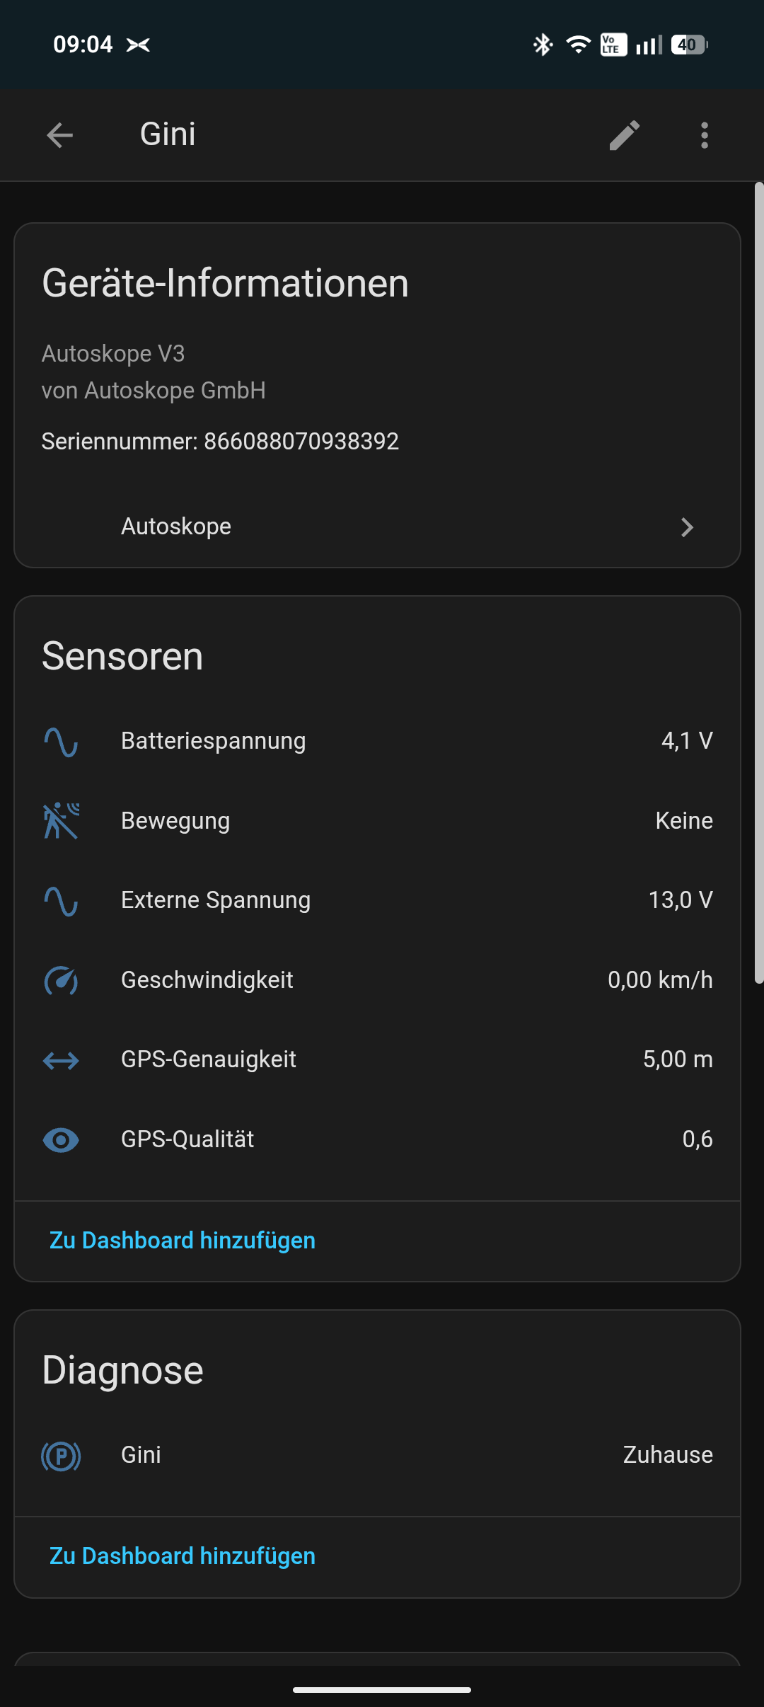Tap the GPS-Genauigkeit double-arrow icon

click(x=61, y=1060)
